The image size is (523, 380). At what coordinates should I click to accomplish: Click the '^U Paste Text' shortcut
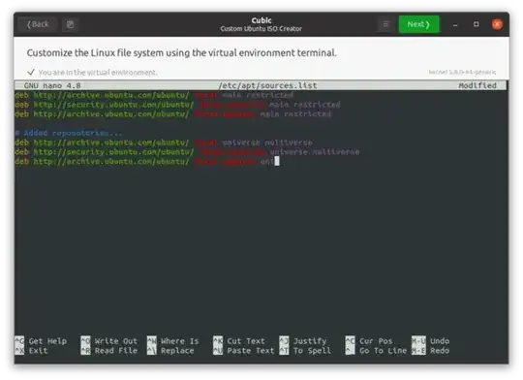click(244, 351)
